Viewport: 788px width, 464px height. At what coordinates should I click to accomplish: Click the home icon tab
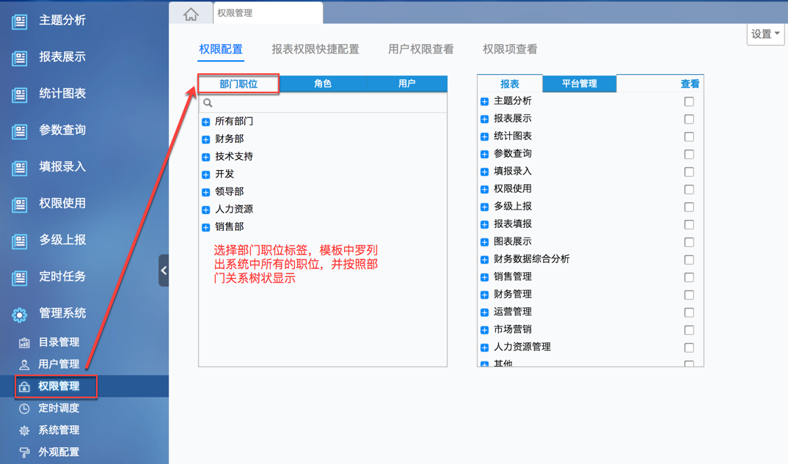191,14
